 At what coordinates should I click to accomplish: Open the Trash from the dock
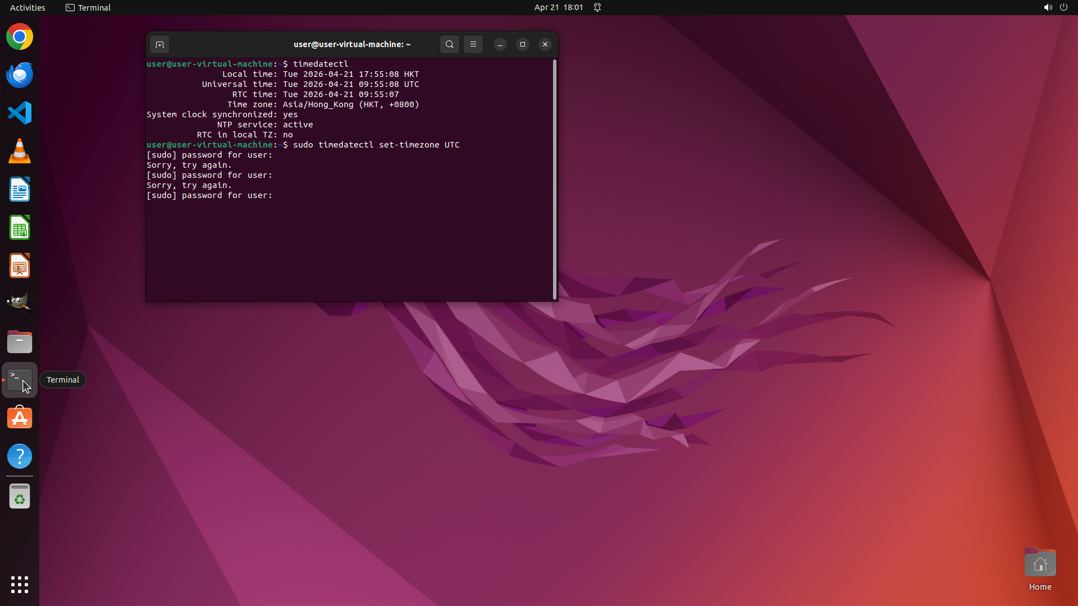[20, 497]
